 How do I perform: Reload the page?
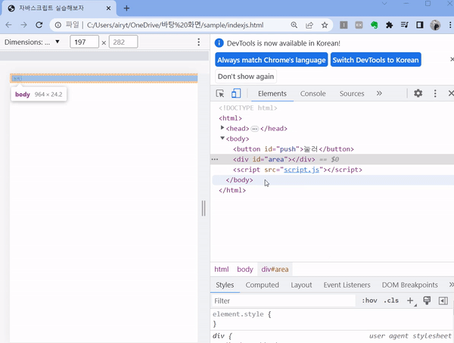(39, 25)
